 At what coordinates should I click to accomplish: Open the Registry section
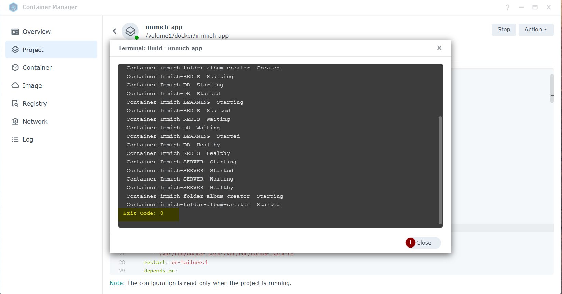click(x=51, y=104)
